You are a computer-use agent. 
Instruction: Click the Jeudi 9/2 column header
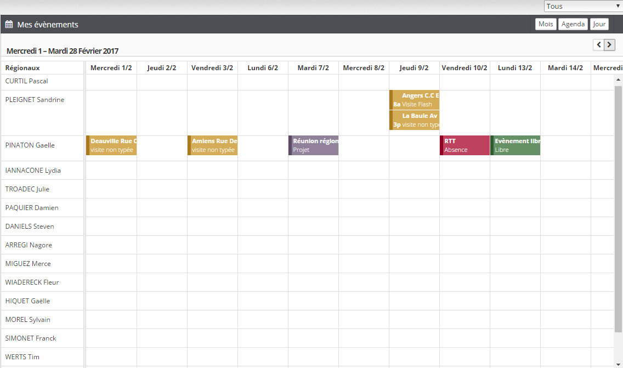pos(414,68)
